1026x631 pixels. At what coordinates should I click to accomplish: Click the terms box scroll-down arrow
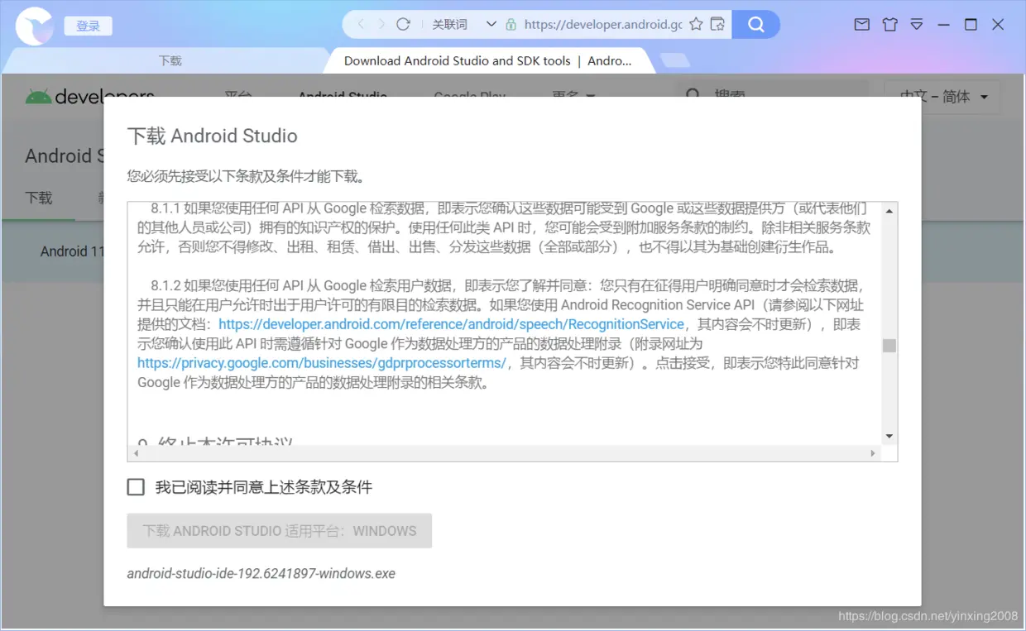pyautogui.click(x=889, y=436)
